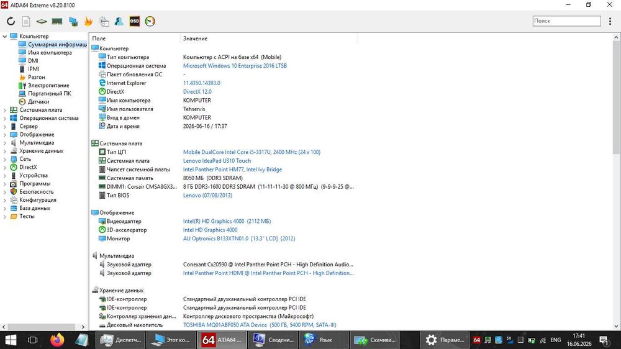Launch the system stability test flame icon
The width and height of the screenshot is (621, 349).
coord(88,21)
